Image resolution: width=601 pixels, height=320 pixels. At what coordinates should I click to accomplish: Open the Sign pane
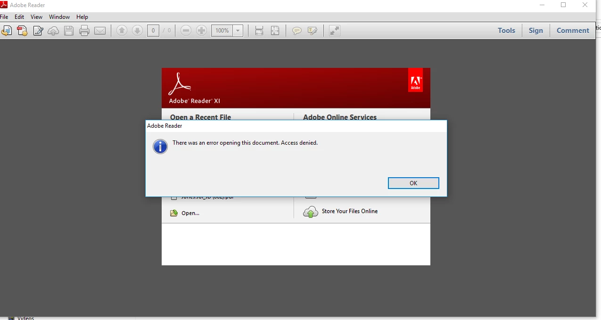pyautogui.click(x=536, y=30)
